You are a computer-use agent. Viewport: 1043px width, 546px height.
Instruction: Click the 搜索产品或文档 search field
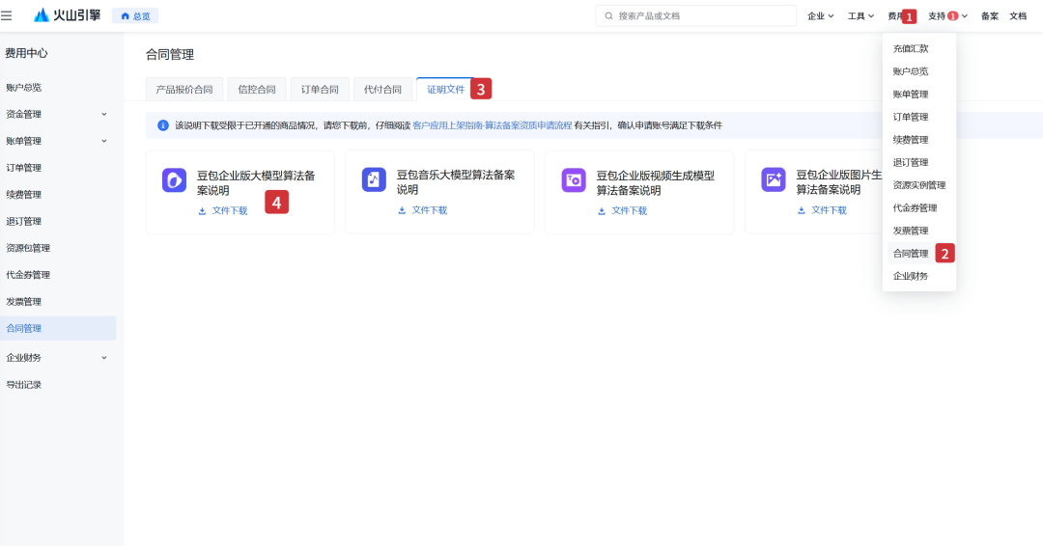point(695,16)
